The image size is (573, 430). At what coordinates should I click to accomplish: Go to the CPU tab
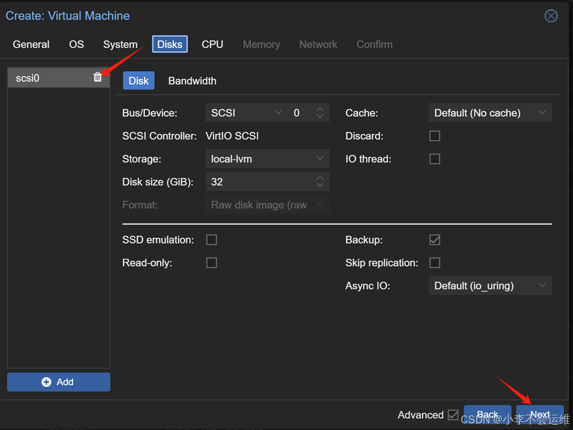coord(212,44)
